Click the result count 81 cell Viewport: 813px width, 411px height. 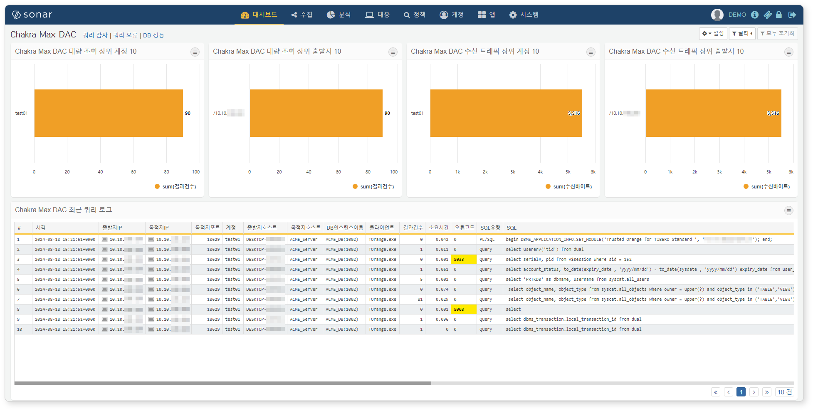point(413,300)
